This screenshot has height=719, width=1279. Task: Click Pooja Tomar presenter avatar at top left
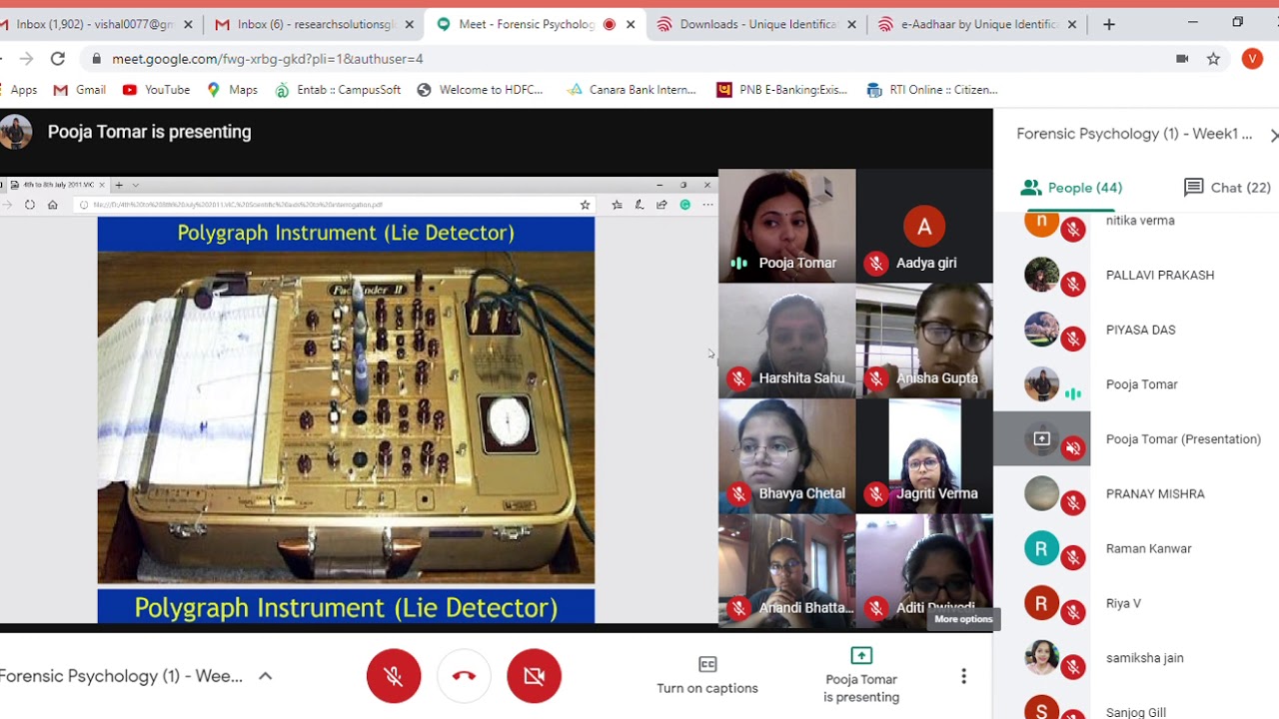15,132
